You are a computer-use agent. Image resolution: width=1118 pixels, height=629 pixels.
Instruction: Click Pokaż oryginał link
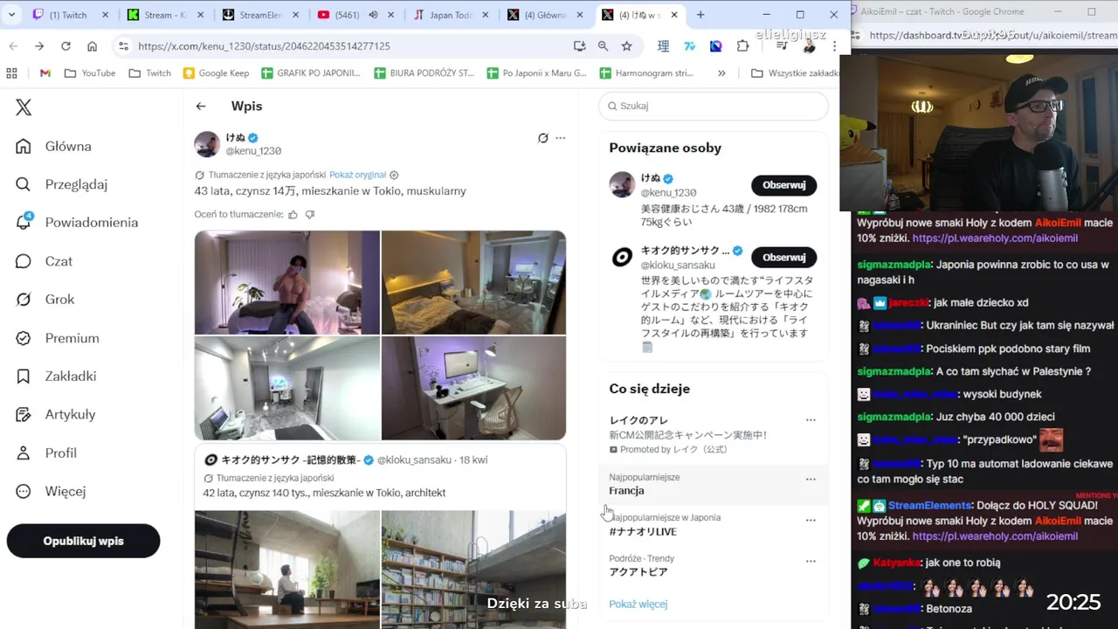pos(358,175)
